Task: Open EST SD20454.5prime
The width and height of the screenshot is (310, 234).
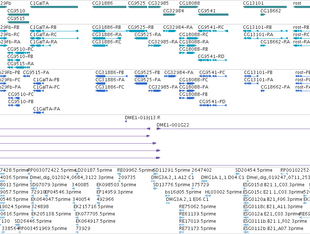Action: (x=254, y=170)
